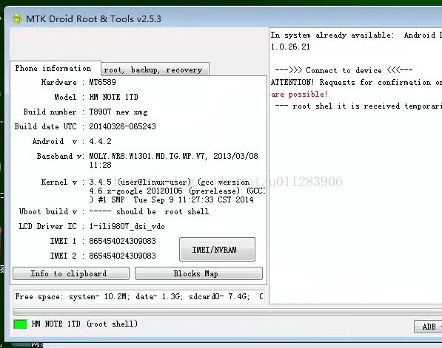Click the IMEI/NVRAM button

[x=217, y=249]
